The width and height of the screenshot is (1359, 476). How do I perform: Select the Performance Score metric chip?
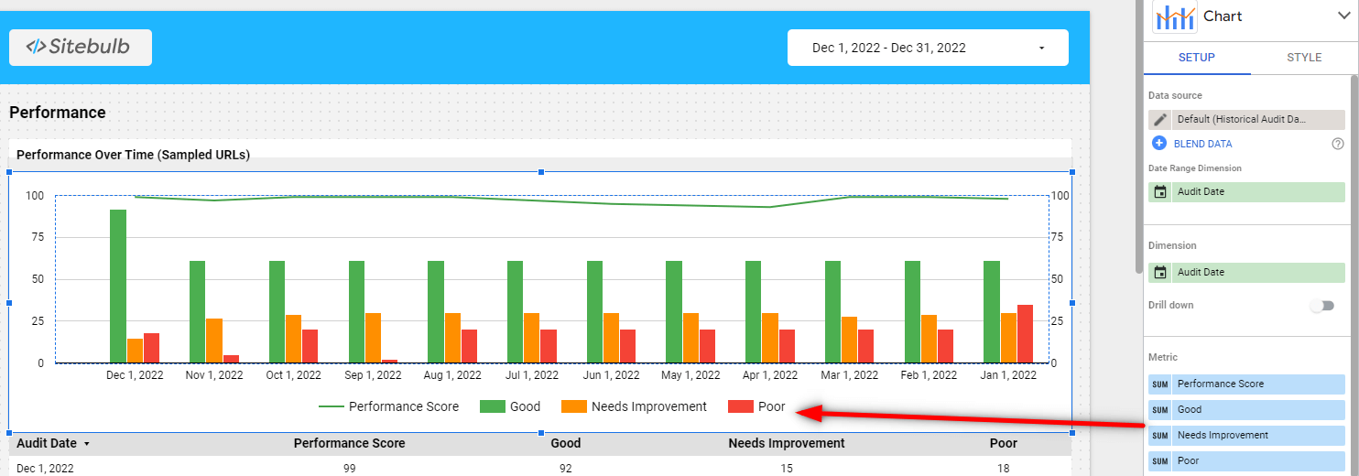coord(1246,384)
